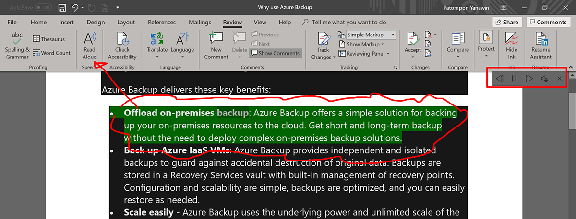
Task: Pause the Read Aloud playback
Action: (x=514, y=79)
